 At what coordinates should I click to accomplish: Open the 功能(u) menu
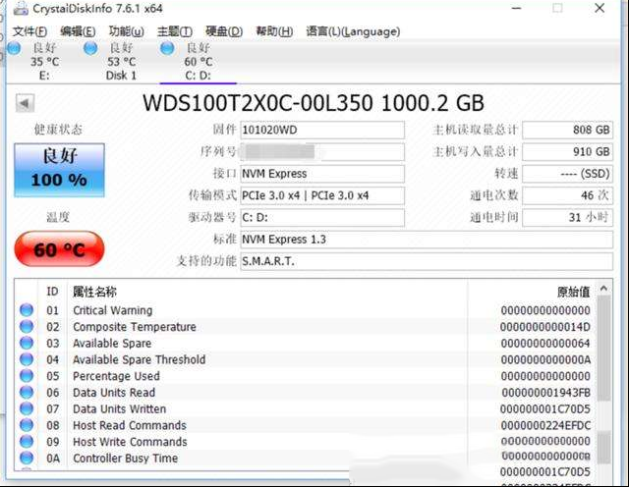126,31
